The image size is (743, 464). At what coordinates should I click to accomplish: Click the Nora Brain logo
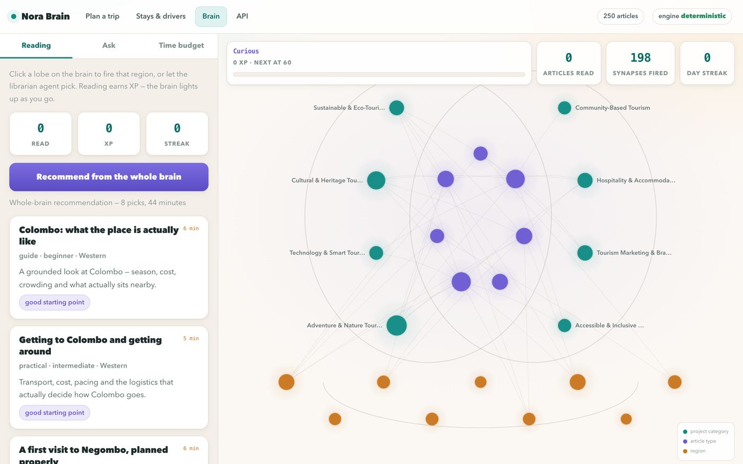click(x=40, y=16)
